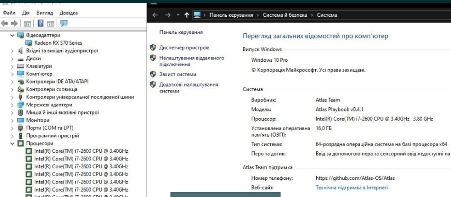Expand the Програмний пристрій node

pos(12,135)
